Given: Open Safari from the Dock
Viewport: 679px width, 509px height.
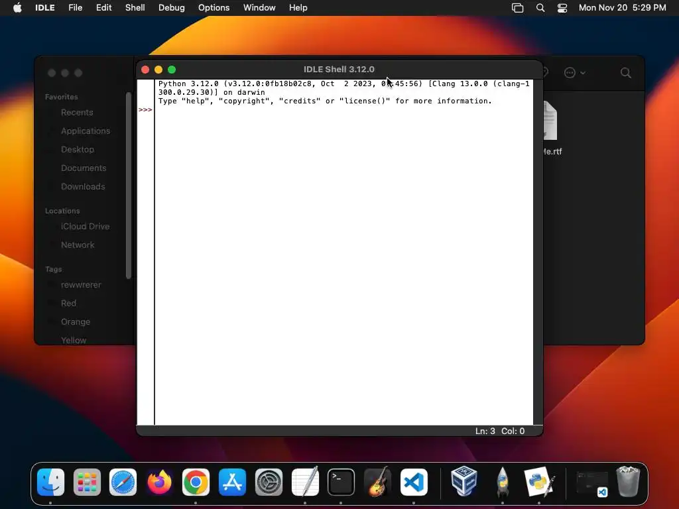Looking at the screenshot, I should pos(123,482).
